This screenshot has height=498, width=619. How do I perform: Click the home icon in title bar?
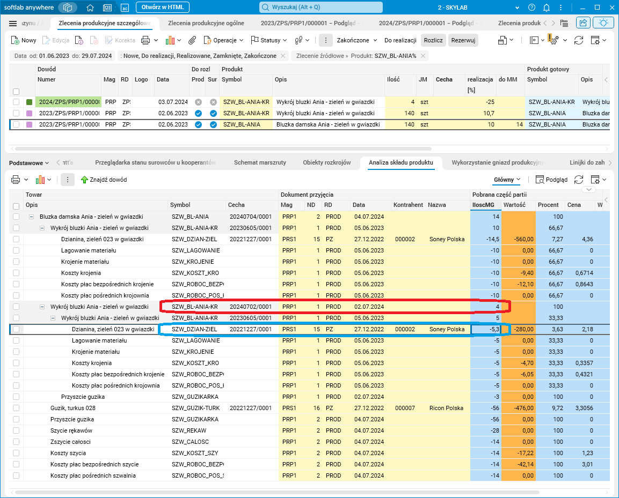click(90, 8)
